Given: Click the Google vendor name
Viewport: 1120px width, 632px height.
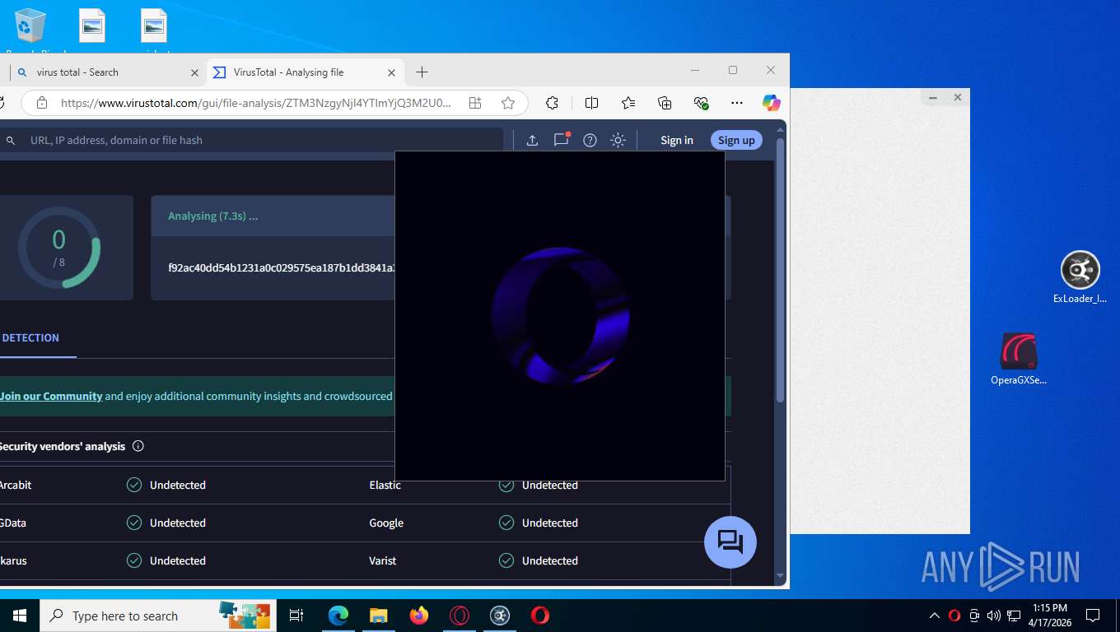Looking at the screenshot, I should tap(386, 523).
